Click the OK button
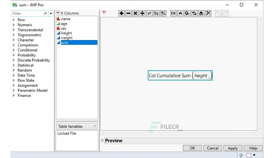274x158 pixels. pos(192,148)
